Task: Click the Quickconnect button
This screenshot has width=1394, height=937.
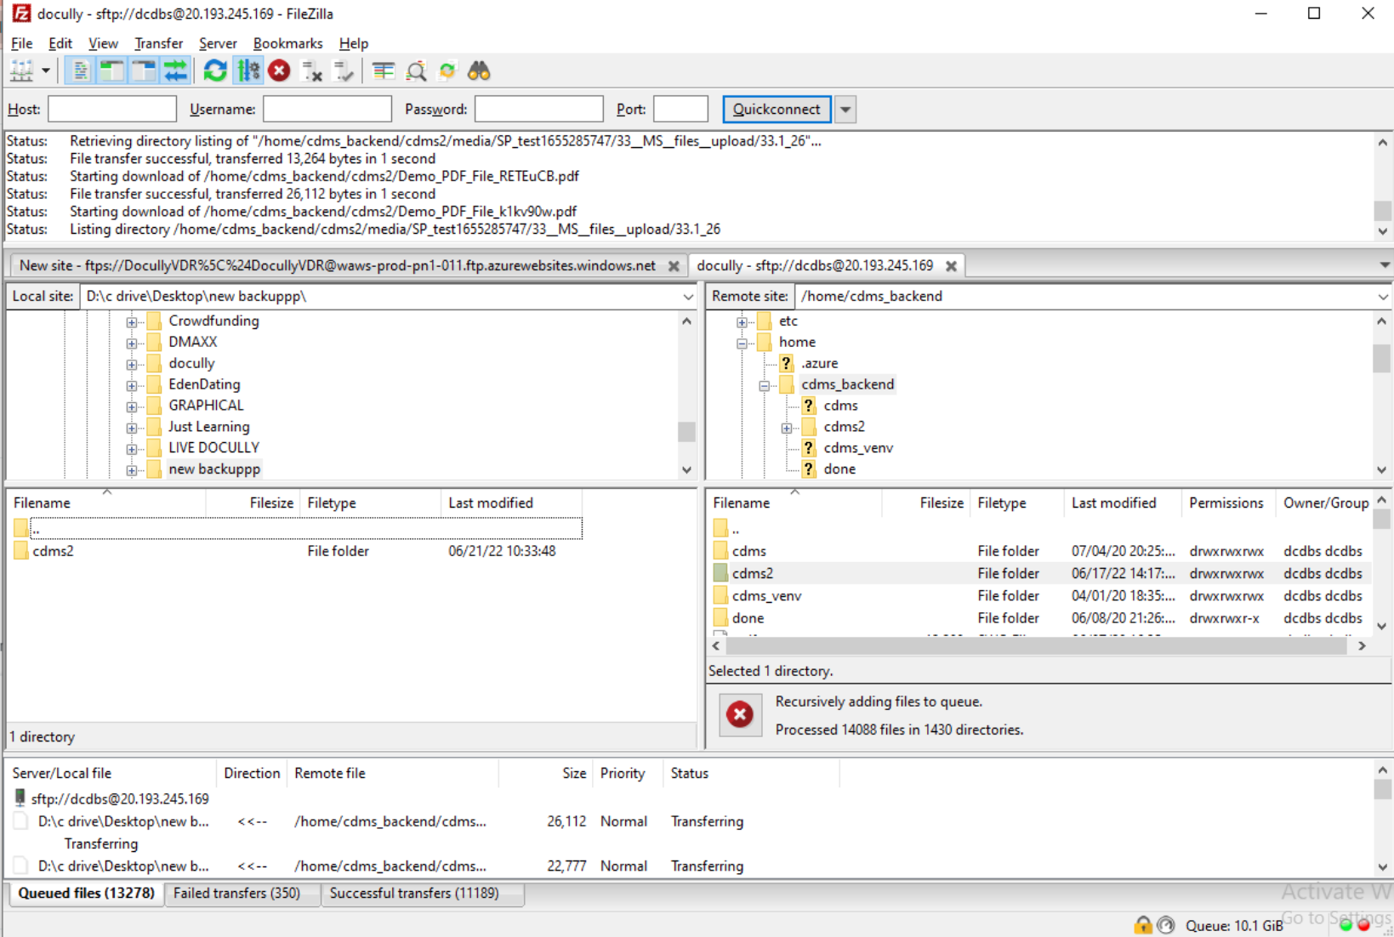Action: (x=776, y=110)
